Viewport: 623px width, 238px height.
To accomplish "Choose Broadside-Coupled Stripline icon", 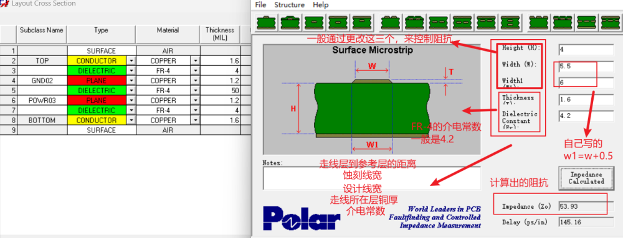I will 510,23.
